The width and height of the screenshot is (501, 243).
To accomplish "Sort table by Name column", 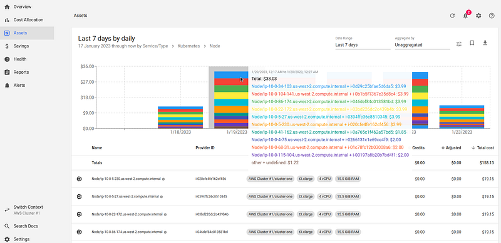I will coord(97,148).
